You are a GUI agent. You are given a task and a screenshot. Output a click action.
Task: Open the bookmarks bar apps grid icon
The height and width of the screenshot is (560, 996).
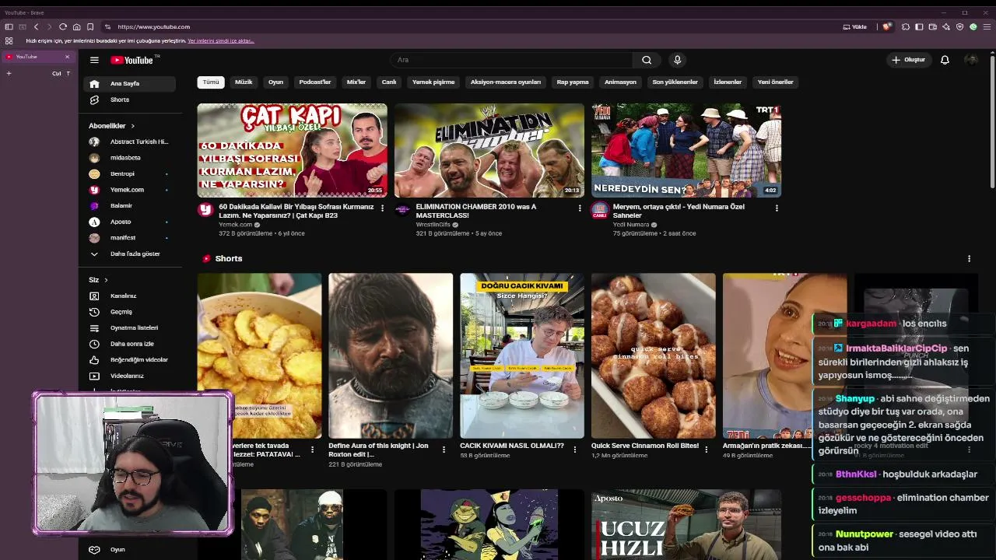[9, 40]
